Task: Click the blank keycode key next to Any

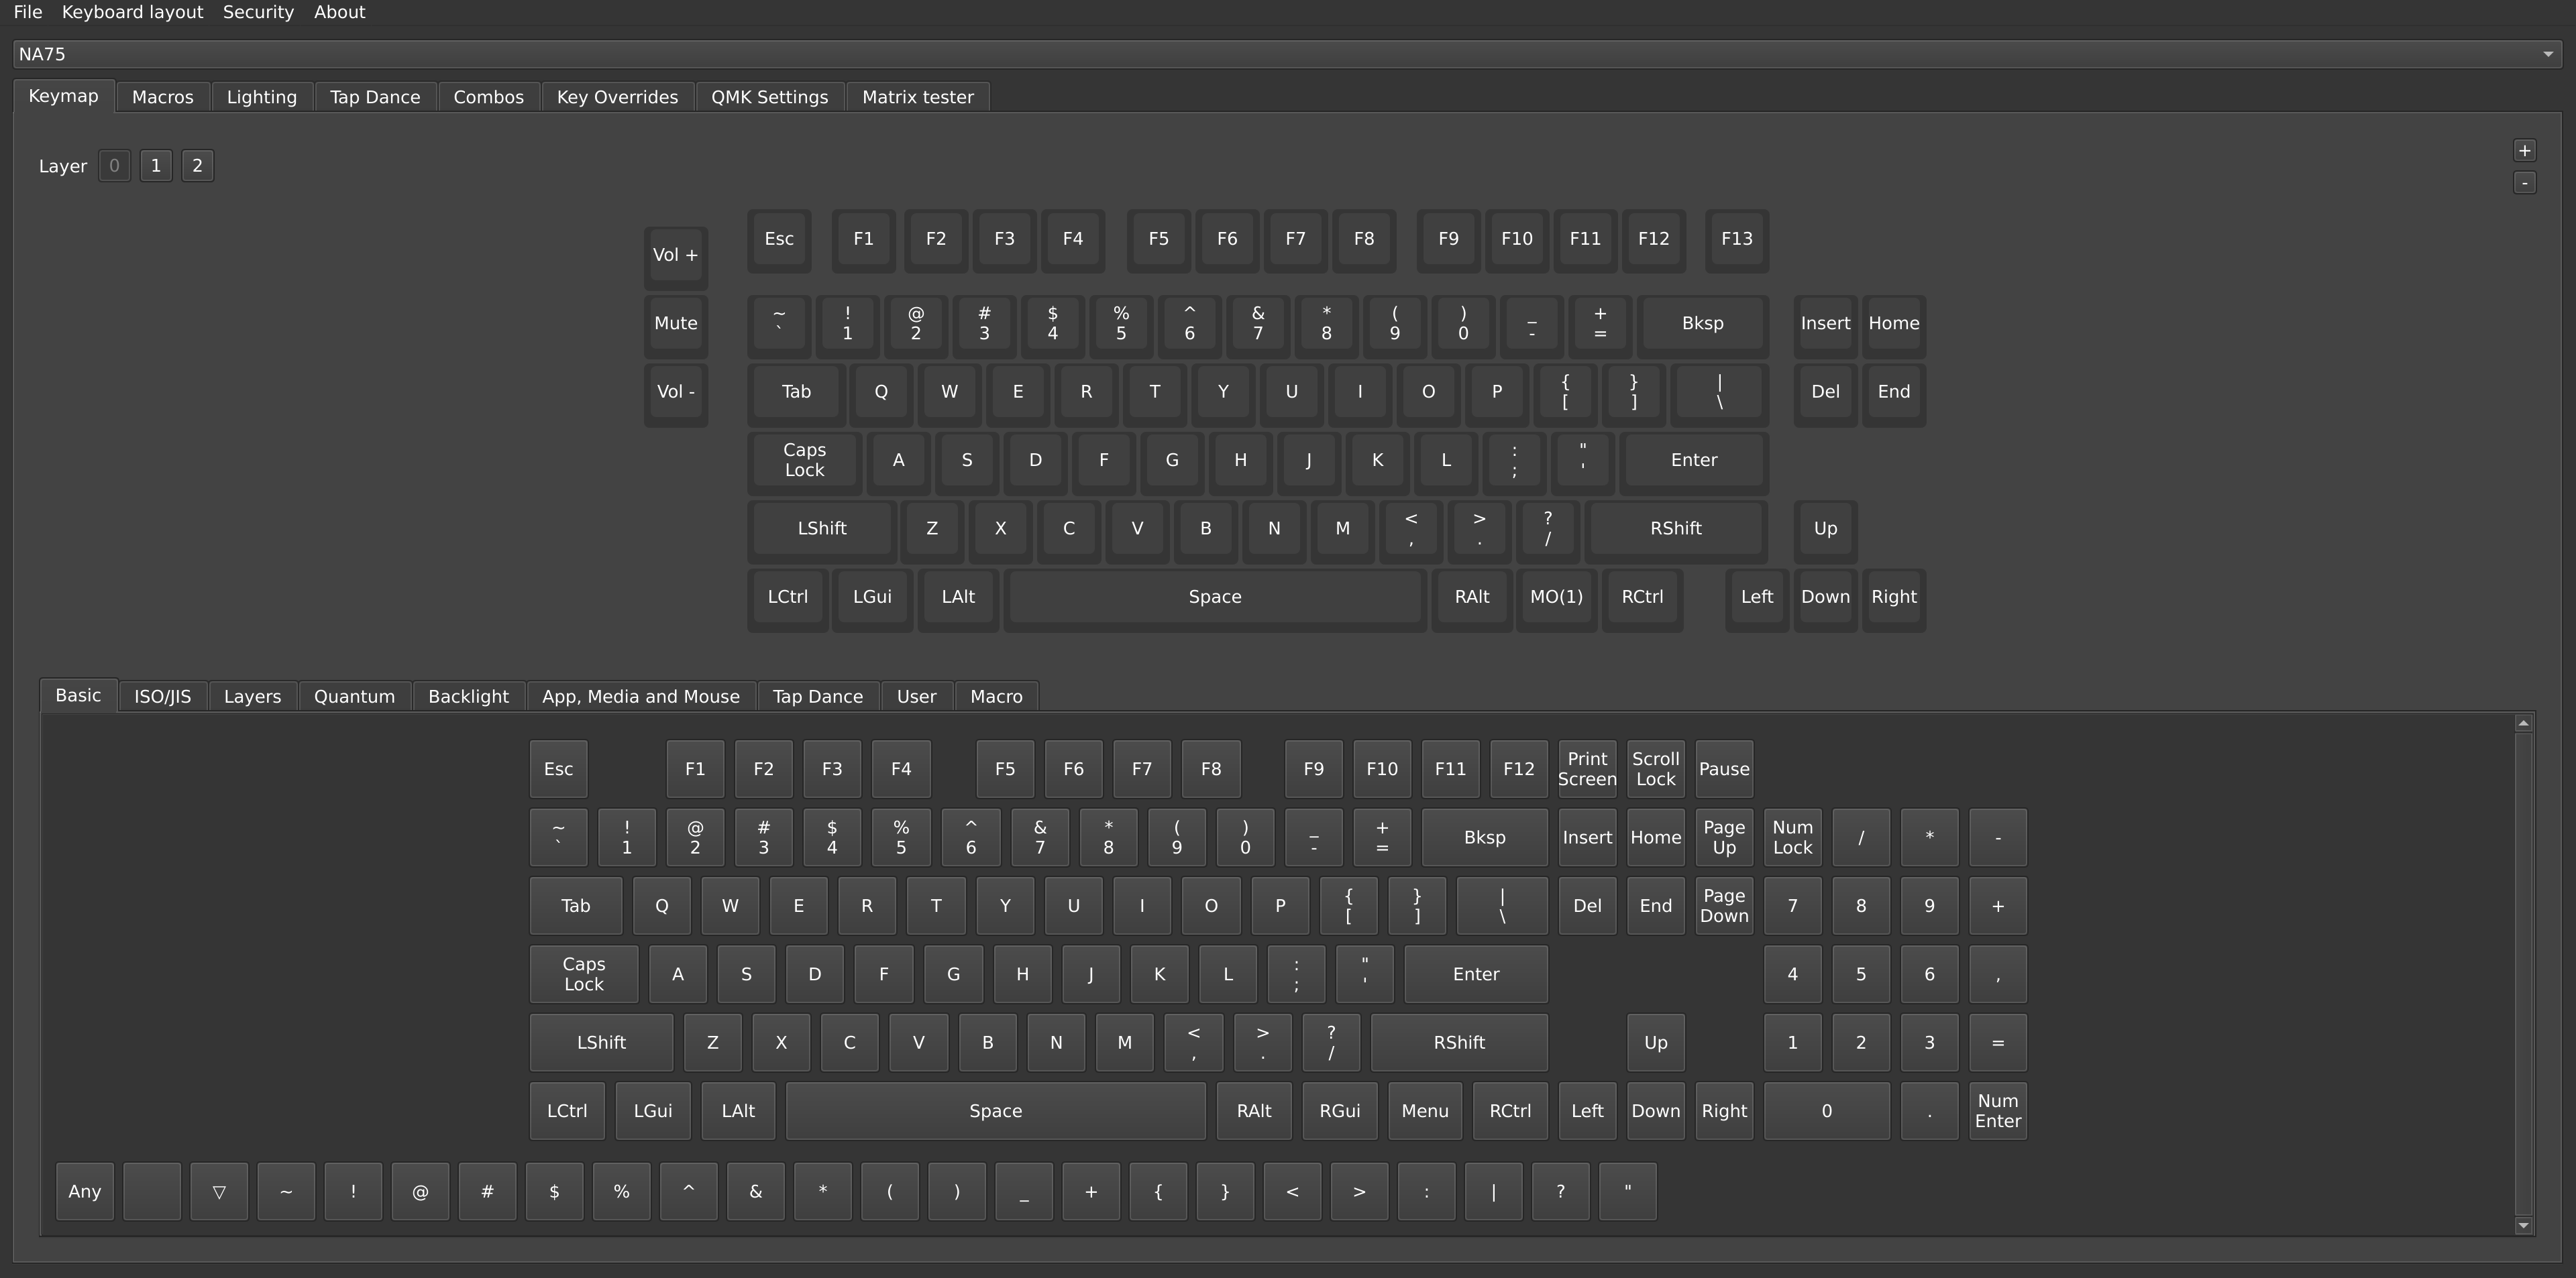Action: [152, 1191]
